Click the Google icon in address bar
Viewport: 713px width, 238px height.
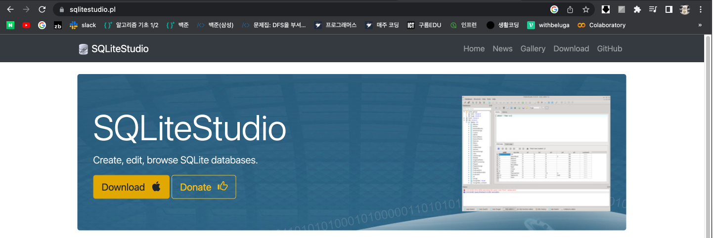click(554, 9)
